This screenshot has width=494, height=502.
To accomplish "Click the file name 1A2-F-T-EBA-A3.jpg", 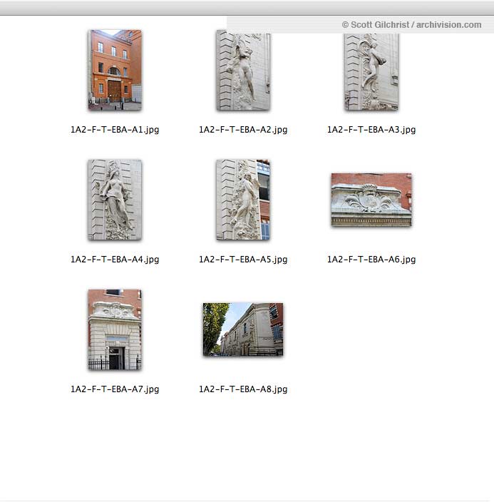I will 371,130.
